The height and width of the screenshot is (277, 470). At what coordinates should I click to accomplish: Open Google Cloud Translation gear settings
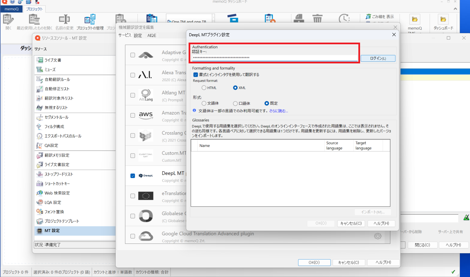pyautogui.click(x=378, y=236)
